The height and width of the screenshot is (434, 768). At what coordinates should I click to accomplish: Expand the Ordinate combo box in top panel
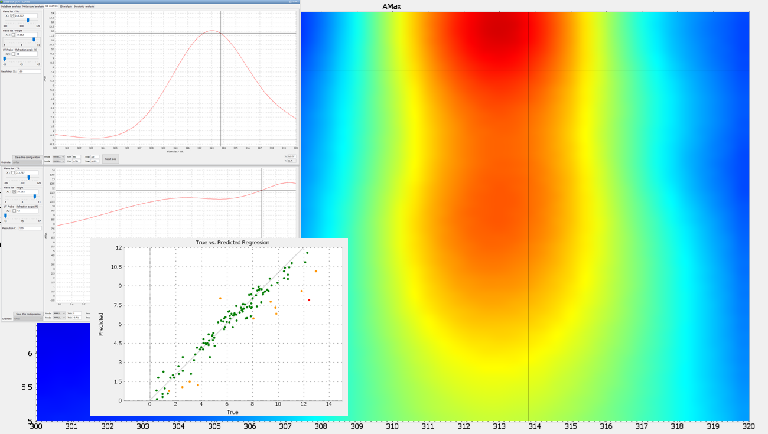(x=27, y=162)
